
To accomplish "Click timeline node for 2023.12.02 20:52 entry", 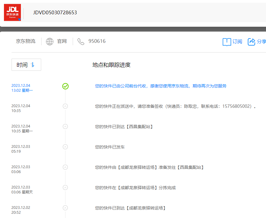I will [65, 208].
